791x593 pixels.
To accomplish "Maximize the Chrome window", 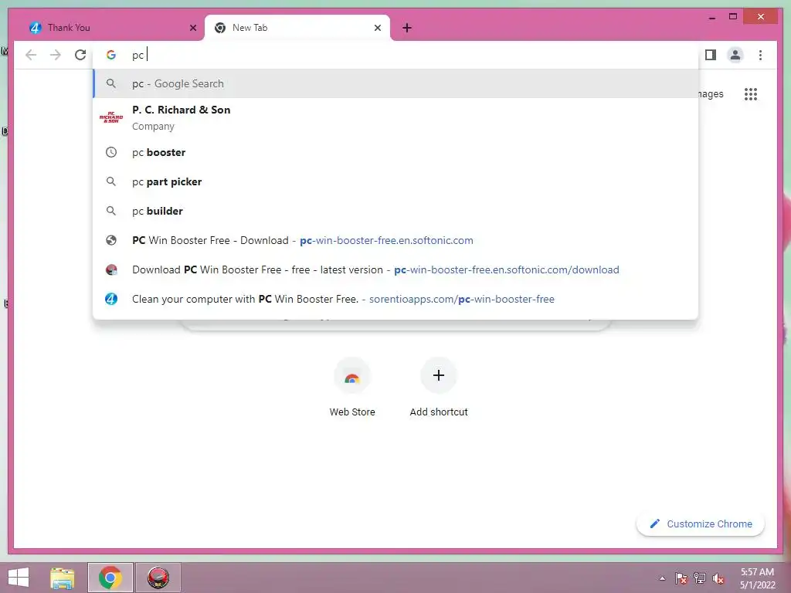I will [733, 17].
